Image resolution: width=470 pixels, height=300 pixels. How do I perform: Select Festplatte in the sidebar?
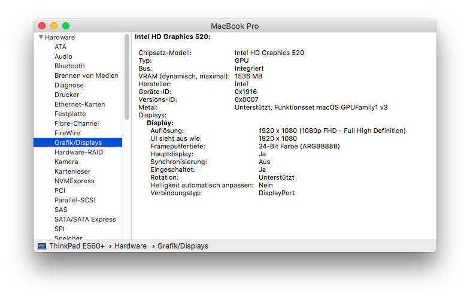click(x=70, y=114)
